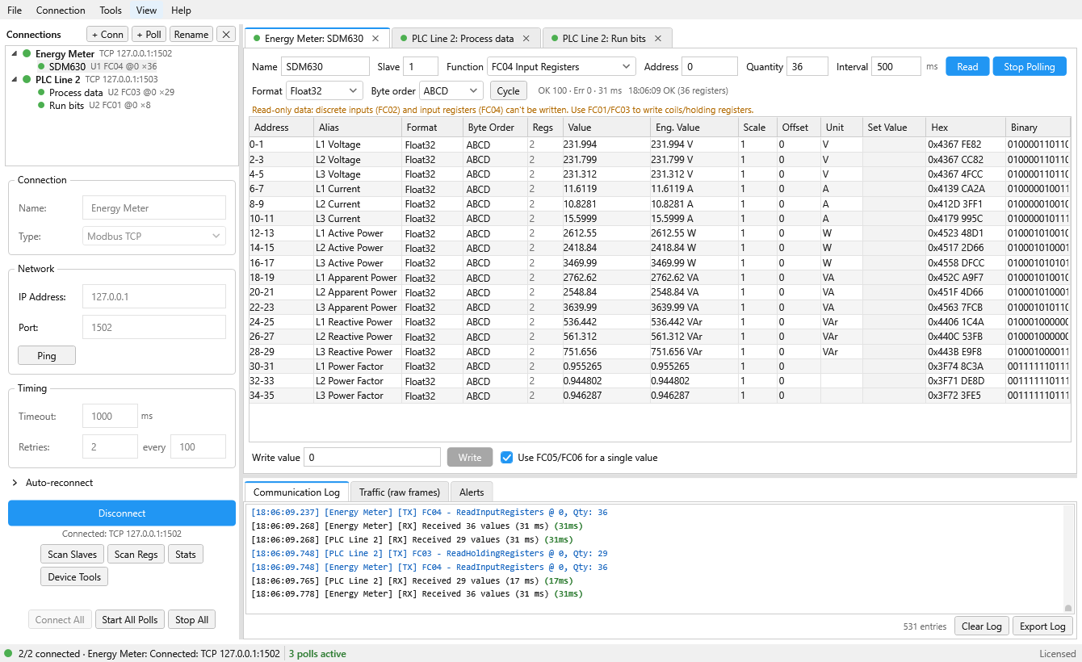Click the Eng. Value column header

pyautogui.click(x=694, y=128)
